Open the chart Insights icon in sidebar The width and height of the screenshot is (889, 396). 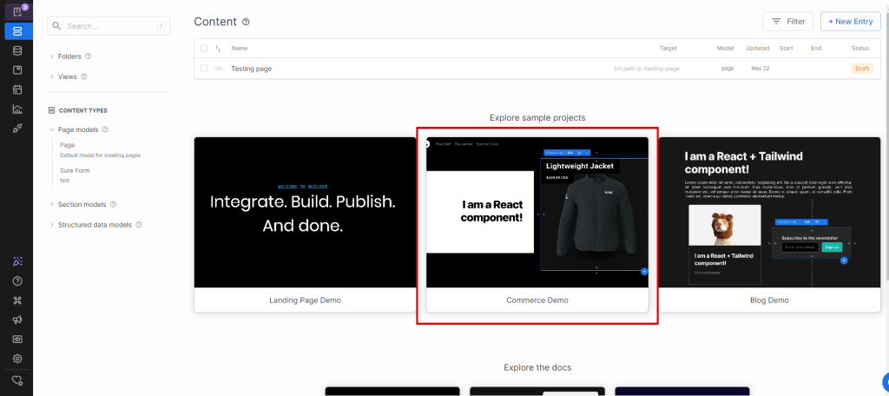click(x=17, y=109)
